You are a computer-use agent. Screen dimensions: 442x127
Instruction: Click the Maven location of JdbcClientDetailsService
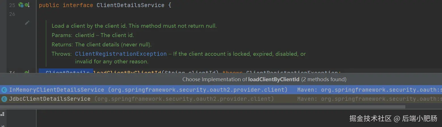pos(369,99)
